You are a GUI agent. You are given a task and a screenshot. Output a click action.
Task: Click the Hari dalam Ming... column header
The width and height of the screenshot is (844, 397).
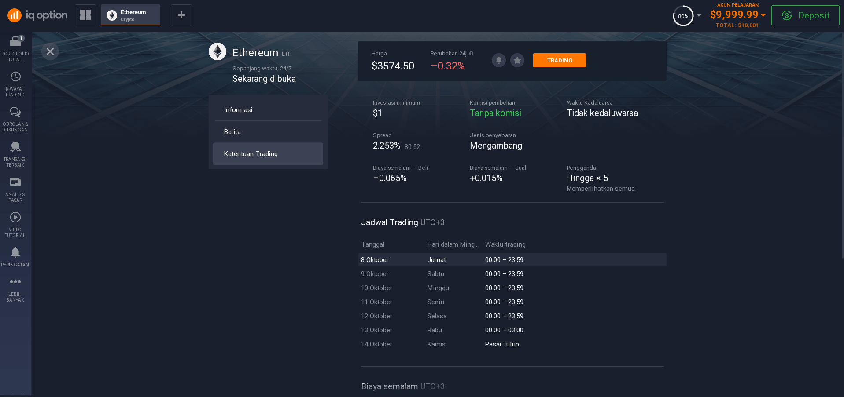click(453, 244)
